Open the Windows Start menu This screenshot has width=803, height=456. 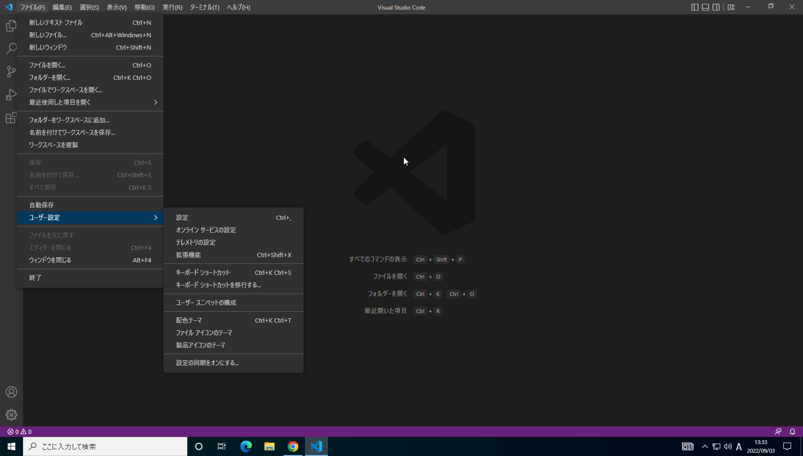pos(11,446)
